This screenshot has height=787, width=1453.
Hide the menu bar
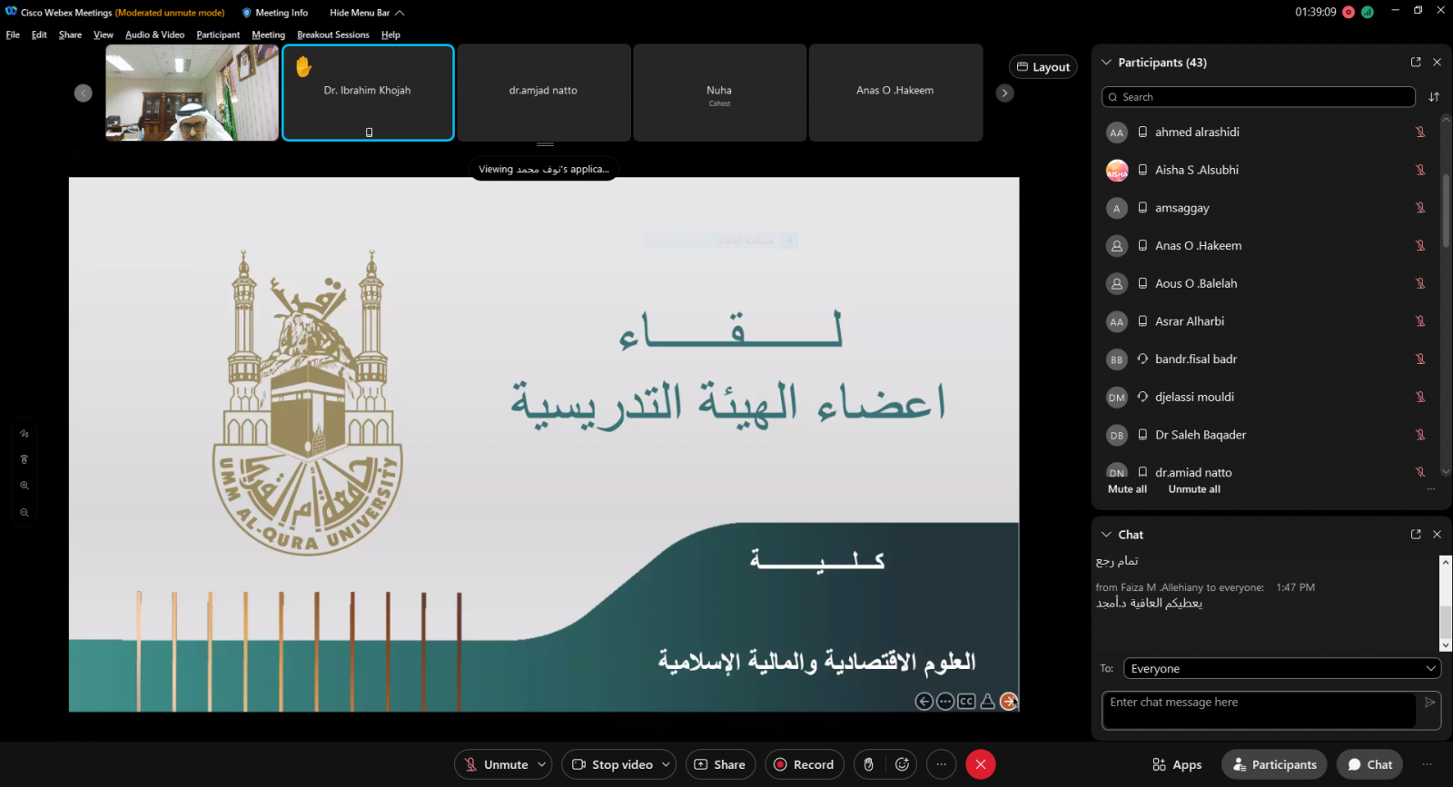point(367,13)
